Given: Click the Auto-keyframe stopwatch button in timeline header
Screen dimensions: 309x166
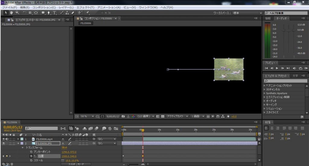Looking at the screenshot, I should tap(110, 128).
